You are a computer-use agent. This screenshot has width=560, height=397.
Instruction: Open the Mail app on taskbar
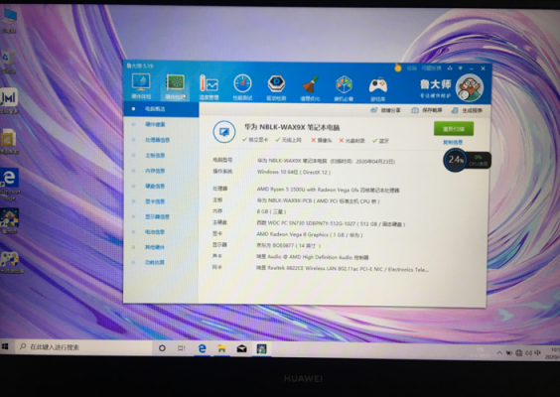pos(242,348)
